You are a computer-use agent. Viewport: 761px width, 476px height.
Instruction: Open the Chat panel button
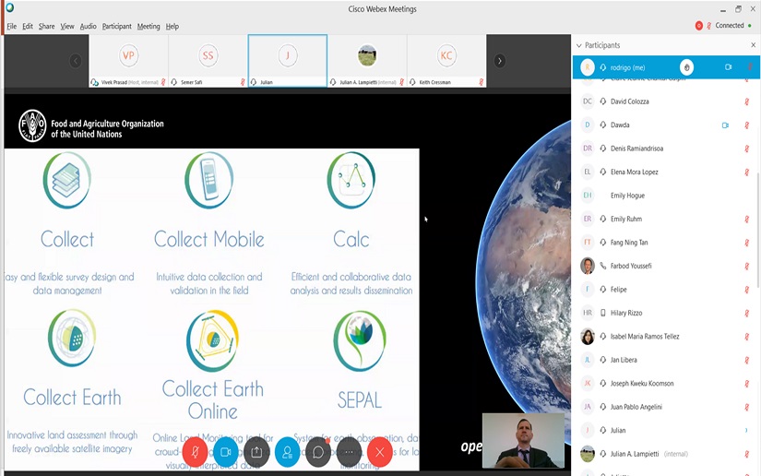click(318, 452)
